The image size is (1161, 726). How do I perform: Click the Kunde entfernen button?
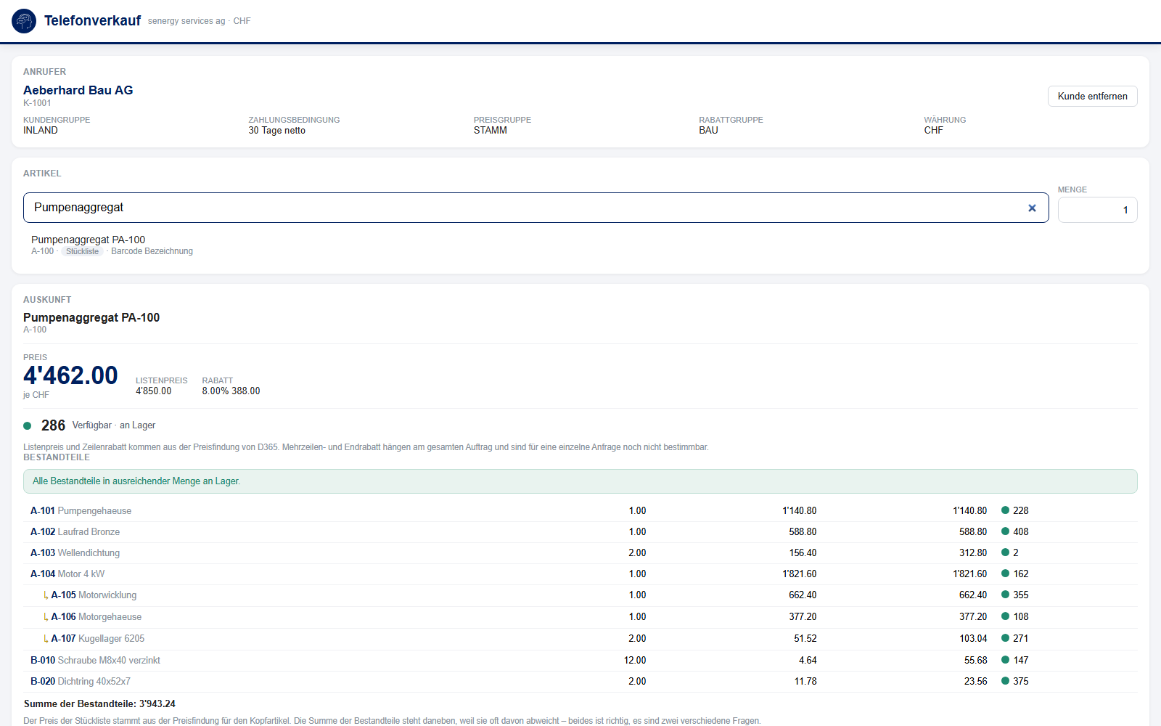click(x=1092, y=96)
